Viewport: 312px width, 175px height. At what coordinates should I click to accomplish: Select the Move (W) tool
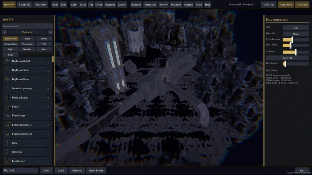click(x=9, y=5)
